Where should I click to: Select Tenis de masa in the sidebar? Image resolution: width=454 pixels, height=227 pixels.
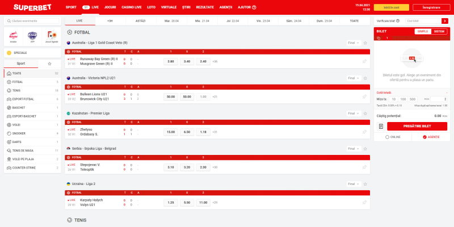point(32,150)
